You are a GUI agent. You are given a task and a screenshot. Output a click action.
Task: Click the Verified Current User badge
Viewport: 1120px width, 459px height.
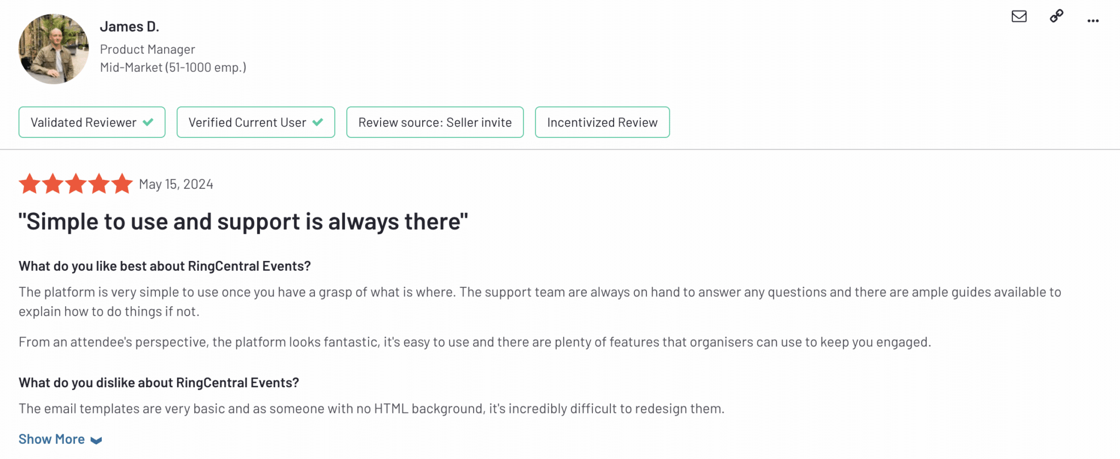pyautogui.click(x=247, y=123)
